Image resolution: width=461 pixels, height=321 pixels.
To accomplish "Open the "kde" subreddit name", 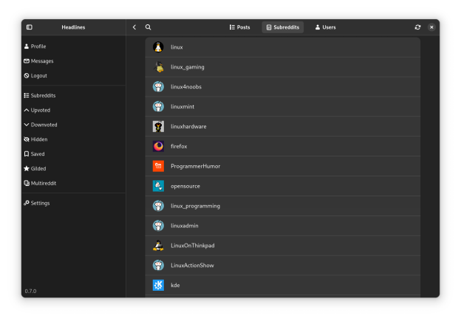I will 175,285.
